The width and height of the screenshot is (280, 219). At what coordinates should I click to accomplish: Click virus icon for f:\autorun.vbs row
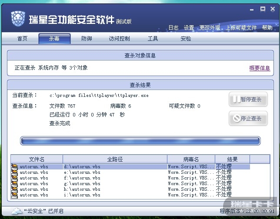[x=14, y=178]
